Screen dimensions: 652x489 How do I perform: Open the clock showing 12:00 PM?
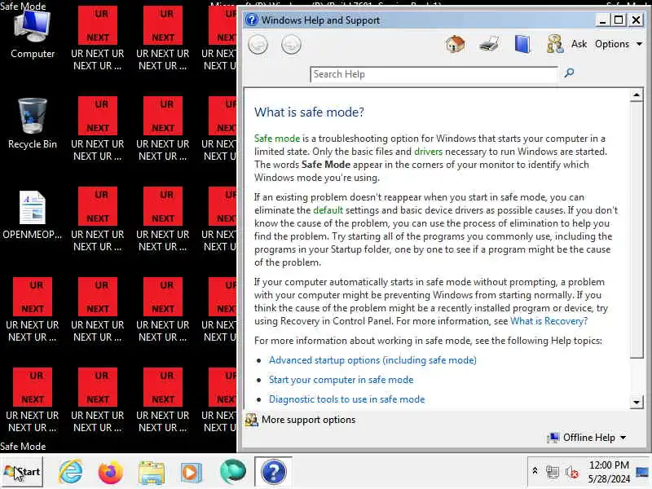pyautogui.click(x=609, y=472)
